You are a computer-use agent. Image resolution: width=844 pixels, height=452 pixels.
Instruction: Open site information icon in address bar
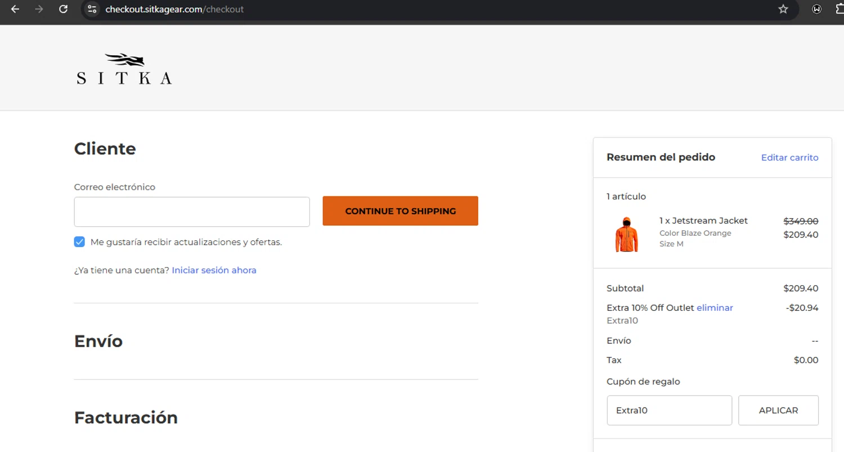pyautogui.click(x=92, y=9)
